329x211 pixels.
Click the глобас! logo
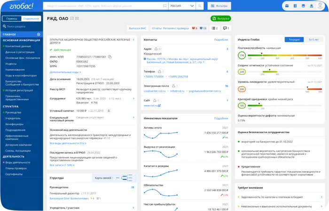(22, 6)
